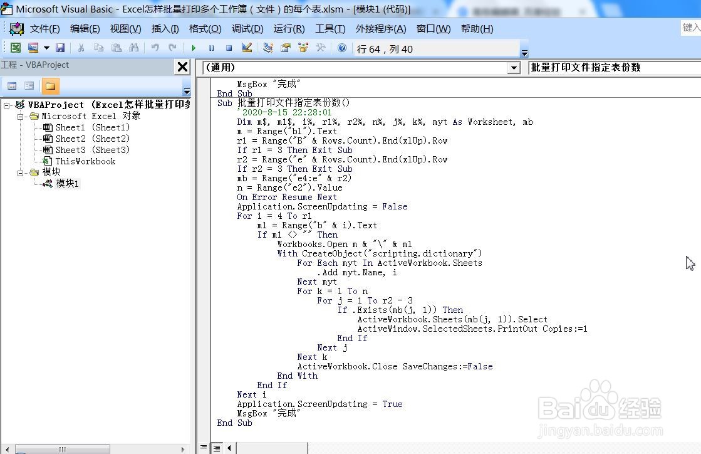Open VBA Help question mark icon
Viewport: 701px width, 454px height.
[x=342, y=48]
